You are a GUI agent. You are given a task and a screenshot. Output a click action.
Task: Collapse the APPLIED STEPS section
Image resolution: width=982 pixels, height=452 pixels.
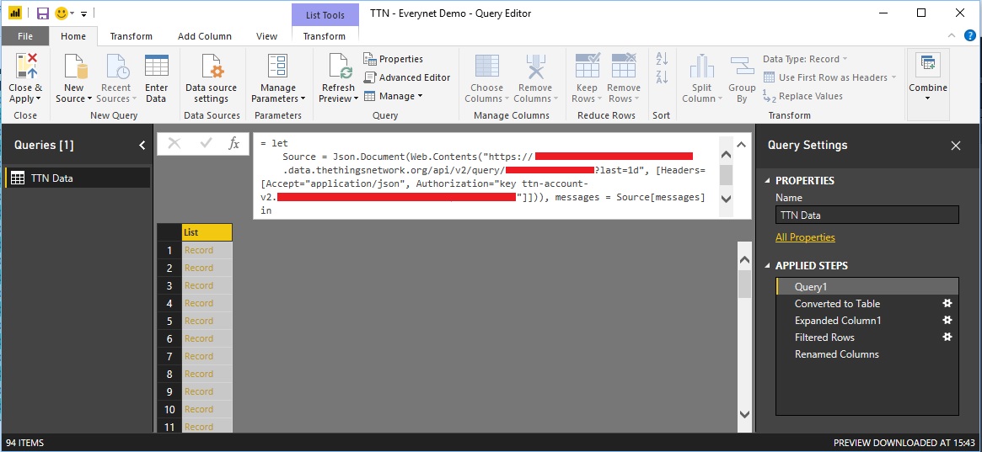coord(769,266)
